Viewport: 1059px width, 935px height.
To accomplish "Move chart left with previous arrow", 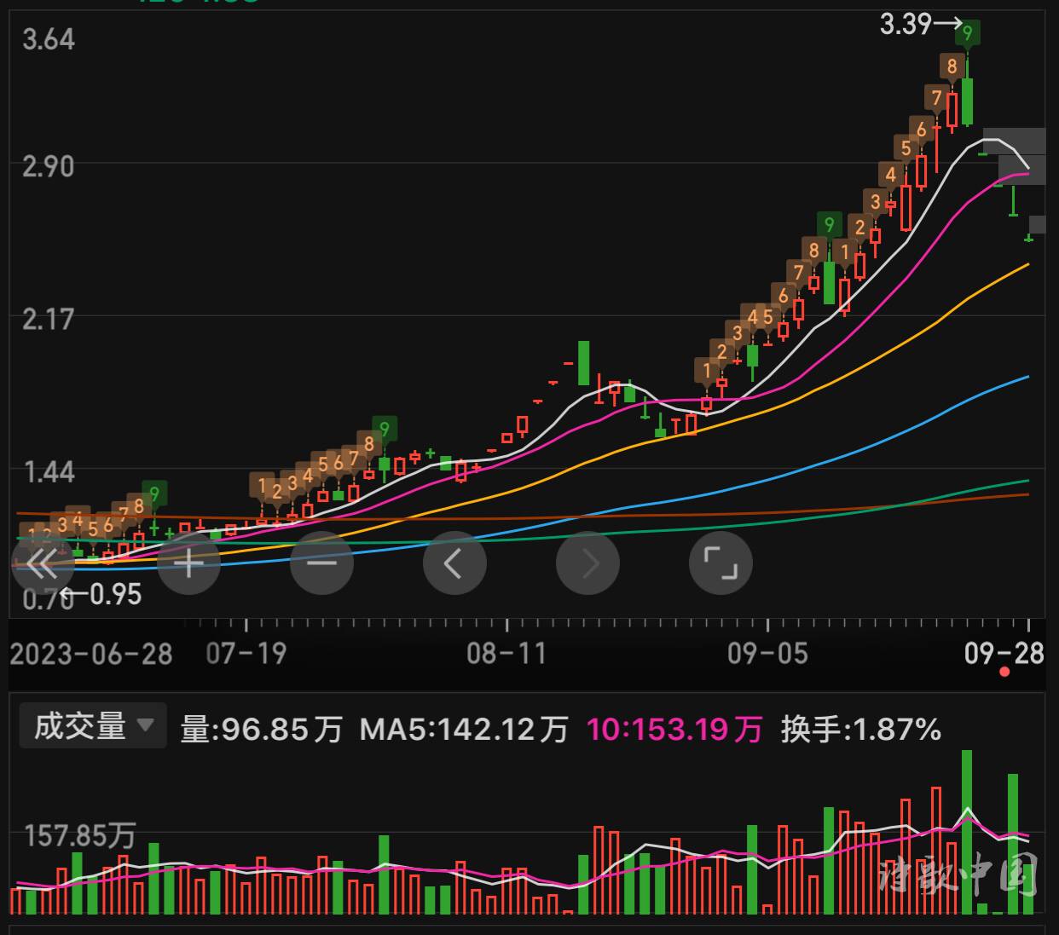I will 454,563.
